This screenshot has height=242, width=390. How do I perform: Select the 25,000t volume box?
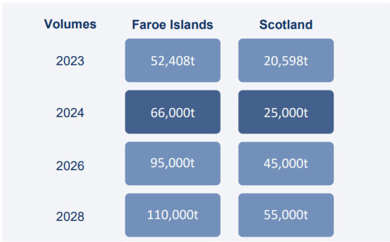pos(286,112)
